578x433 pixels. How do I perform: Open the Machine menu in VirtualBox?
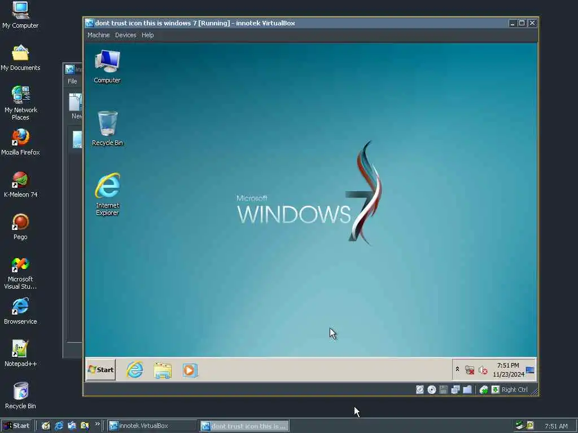[98, 35]
